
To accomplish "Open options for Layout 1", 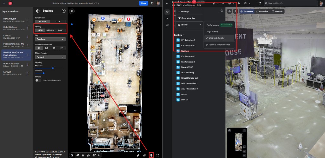I will pyautogui.click(x=28, y=73).
